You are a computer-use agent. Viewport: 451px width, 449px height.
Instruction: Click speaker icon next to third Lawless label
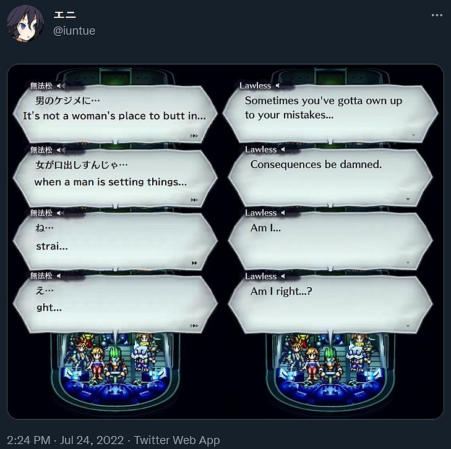click(x=283, y=212)
